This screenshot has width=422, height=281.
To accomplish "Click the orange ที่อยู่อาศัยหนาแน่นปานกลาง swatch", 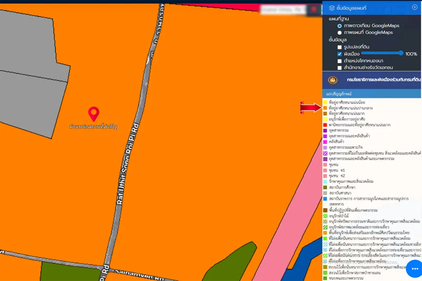I will pyautogui.click(x=325, y=108).
